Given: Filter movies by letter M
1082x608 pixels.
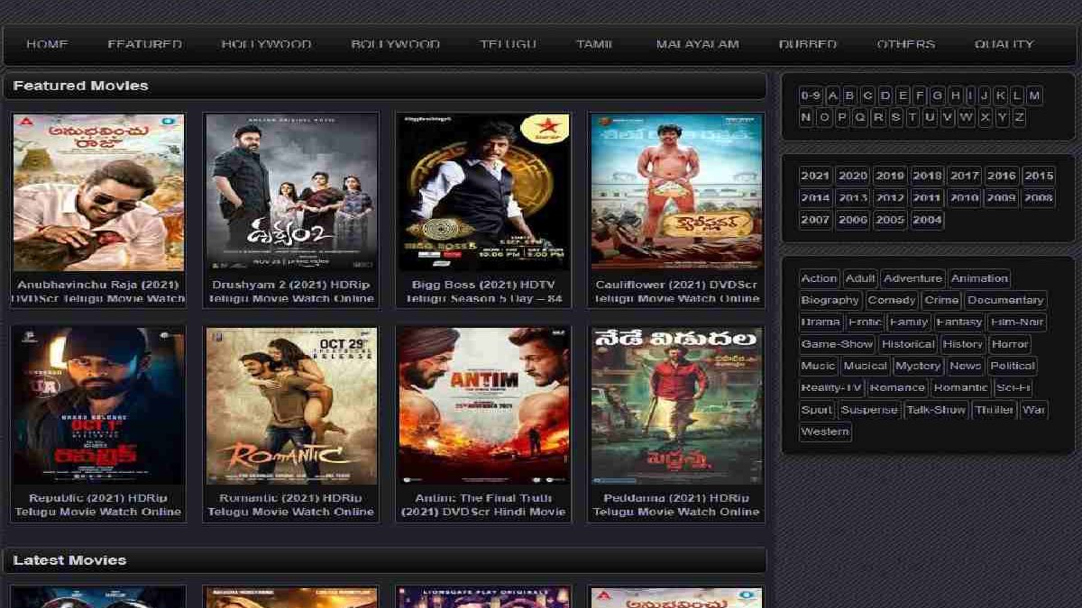Looking at the screenshot, I should 1034,95.
